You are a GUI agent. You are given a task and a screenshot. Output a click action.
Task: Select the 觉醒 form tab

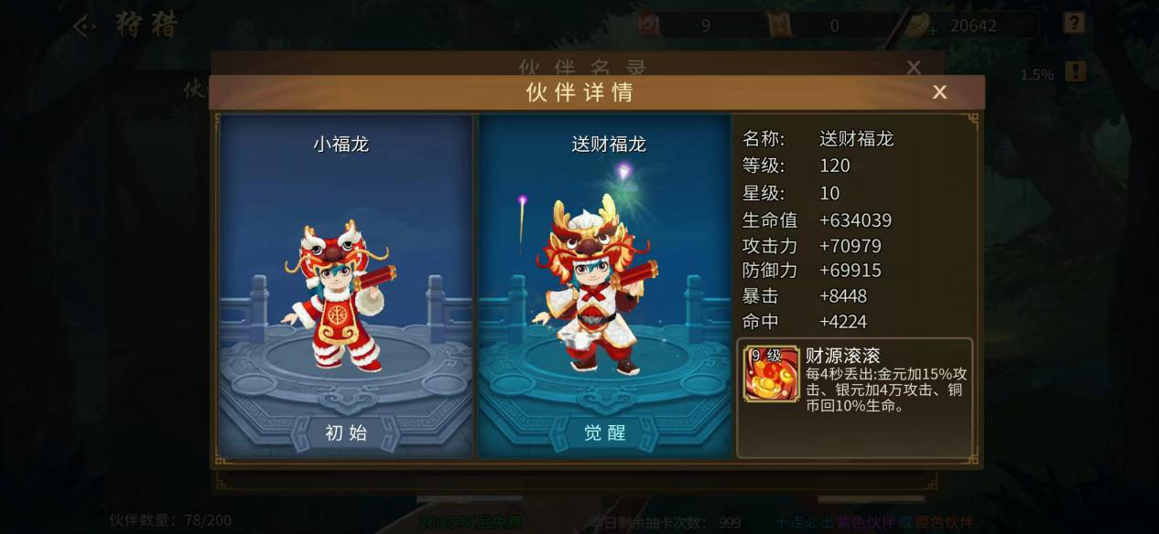click(605, 433)
